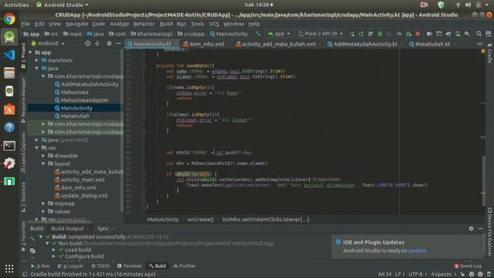Open the Device File Explorer side panel
The height and width of the screenshot is (278, 494).
[489, 232]
